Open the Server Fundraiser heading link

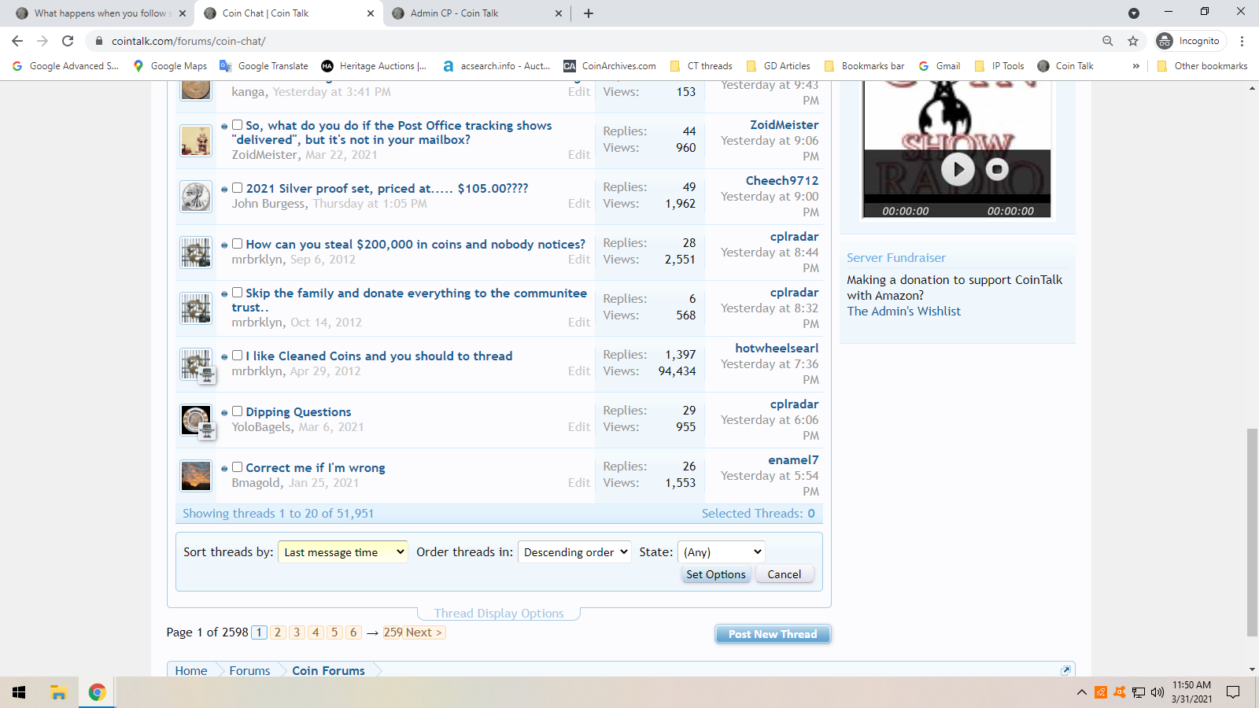tap(895, 258)
